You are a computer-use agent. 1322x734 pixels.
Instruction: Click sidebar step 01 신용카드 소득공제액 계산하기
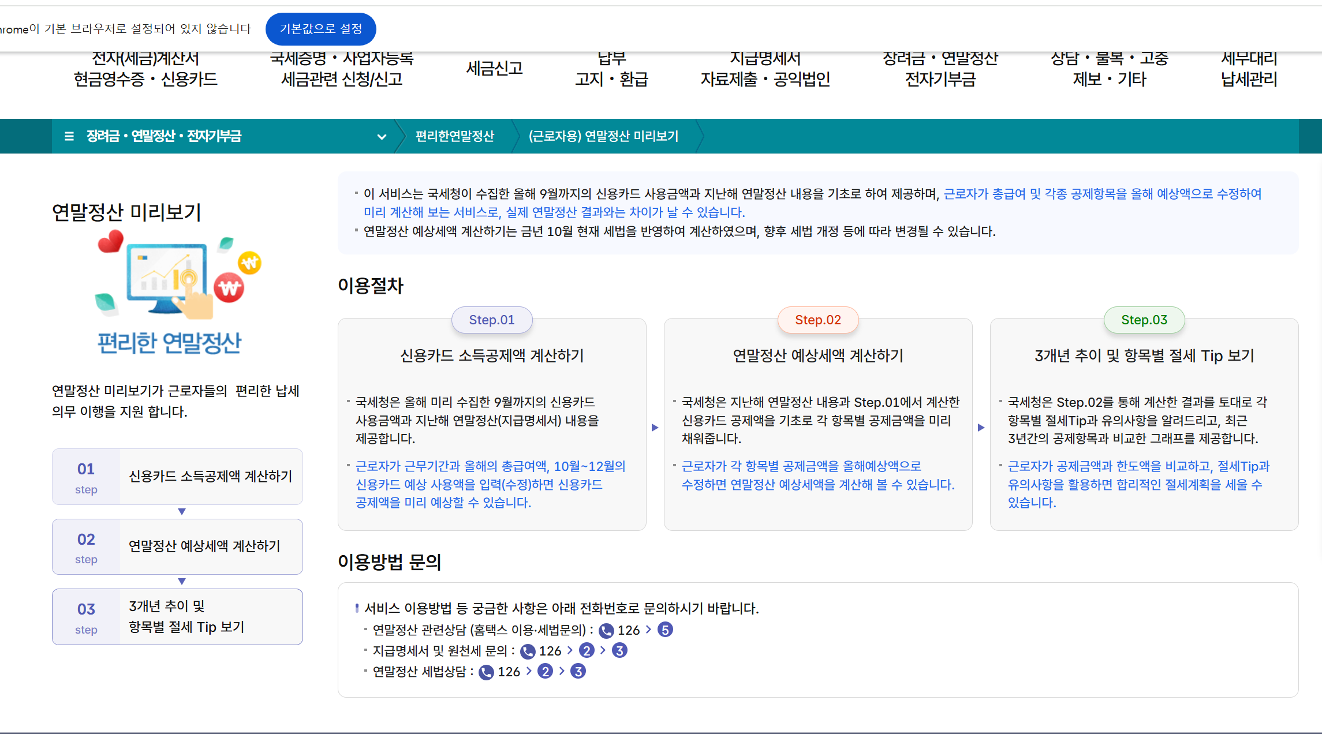pyautogui.click(x=177, y=477)
